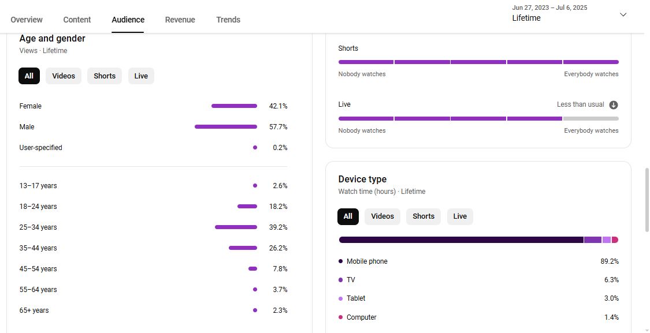Open the Overview tab

27,20
